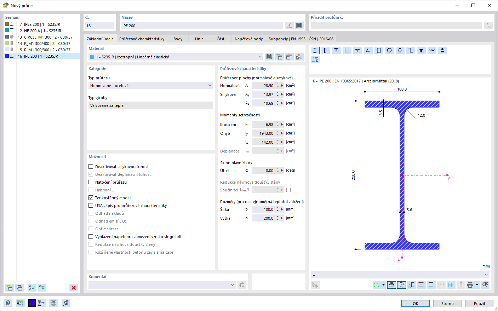Click the blue color swatch at the bottom

[x=32, y=303]
